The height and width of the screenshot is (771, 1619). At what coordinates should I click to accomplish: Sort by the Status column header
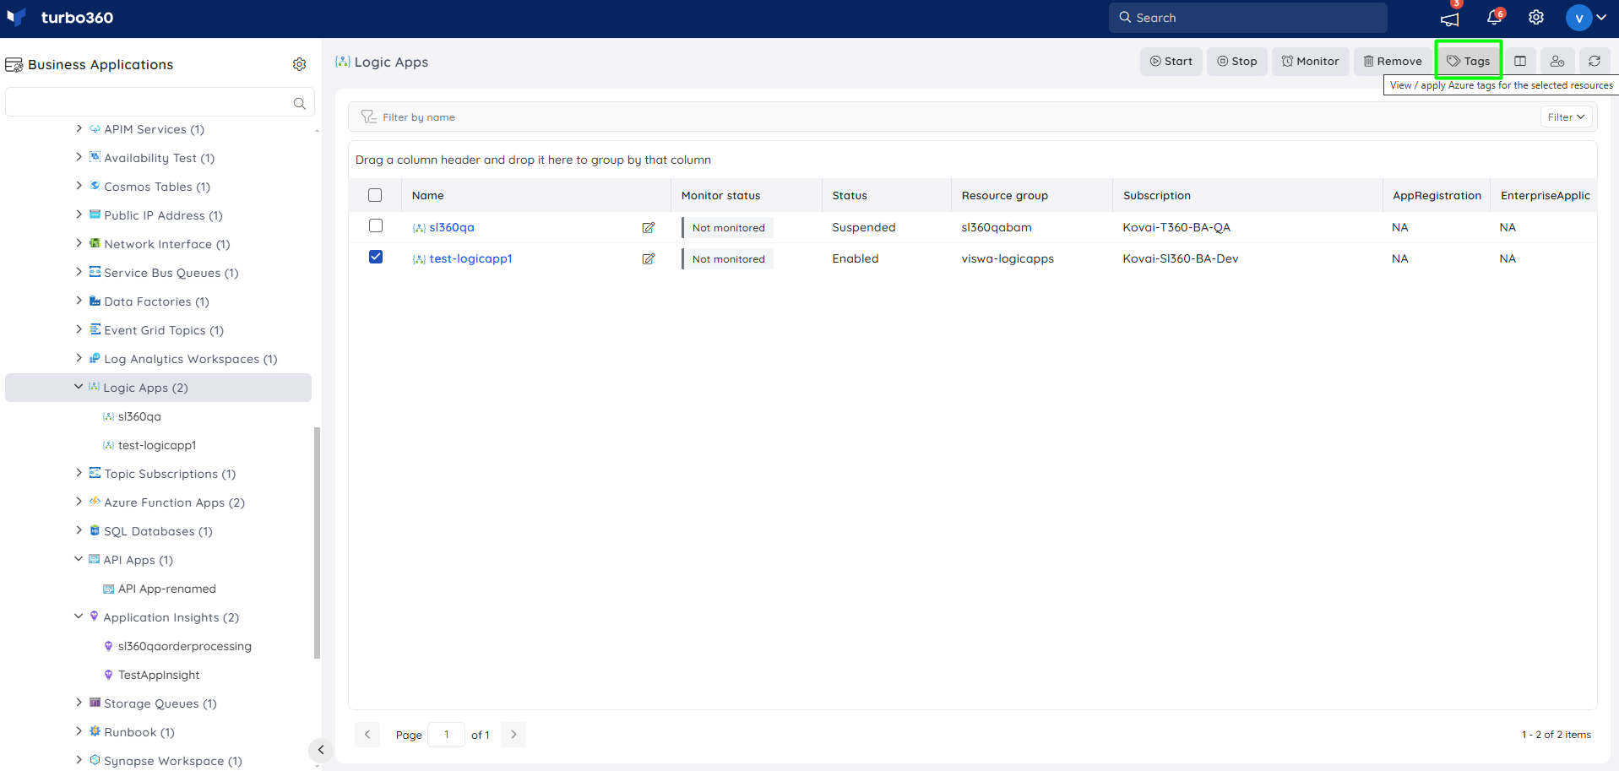coord(850,195)
